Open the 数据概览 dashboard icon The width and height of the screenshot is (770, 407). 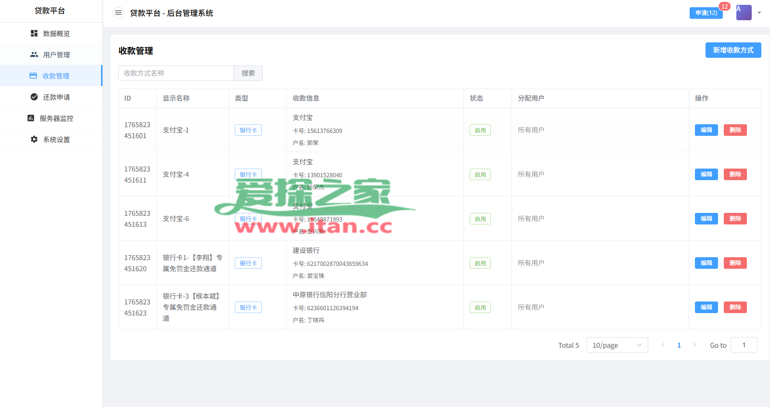(x=34, y=33)
